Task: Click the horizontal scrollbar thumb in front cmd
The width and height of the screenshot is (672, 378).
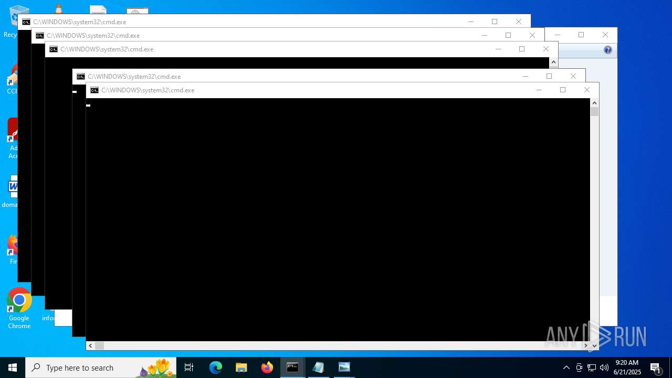Action: point(99,345)
